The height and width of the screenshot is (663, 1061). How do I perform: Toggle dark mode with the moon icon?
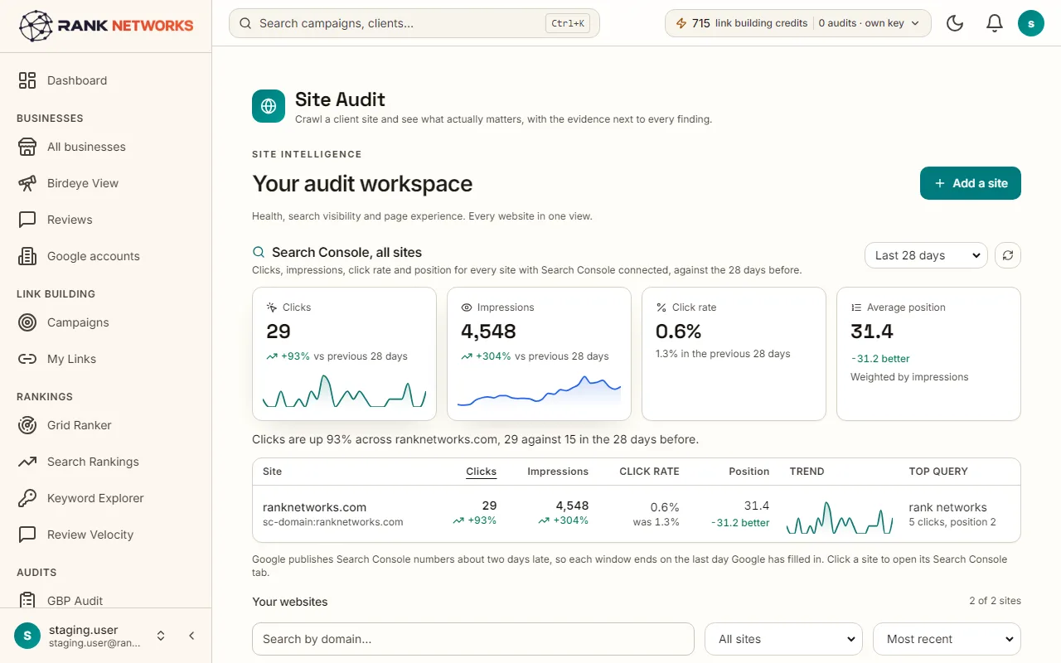(x=955, y=23)
